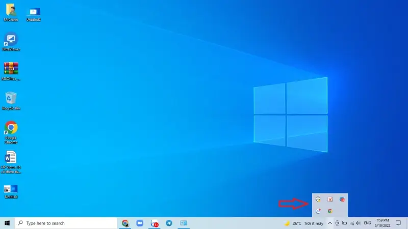Select the Google Chrome desktop shortcut
Screen dimensions: 408x229
11,128
